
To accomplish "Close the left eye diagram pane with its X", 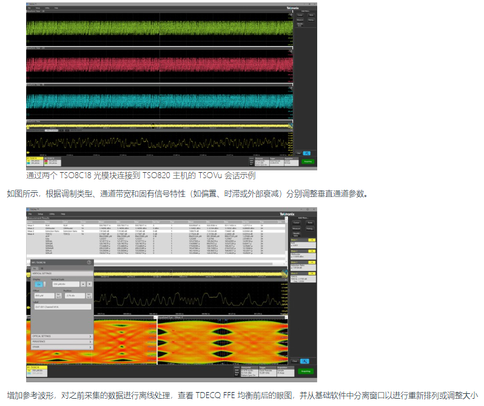I will [x=155, y=317].
